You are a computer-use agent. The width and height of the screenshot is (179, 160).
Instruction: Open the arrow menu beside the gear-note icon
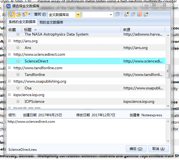(x=29, y=14)
